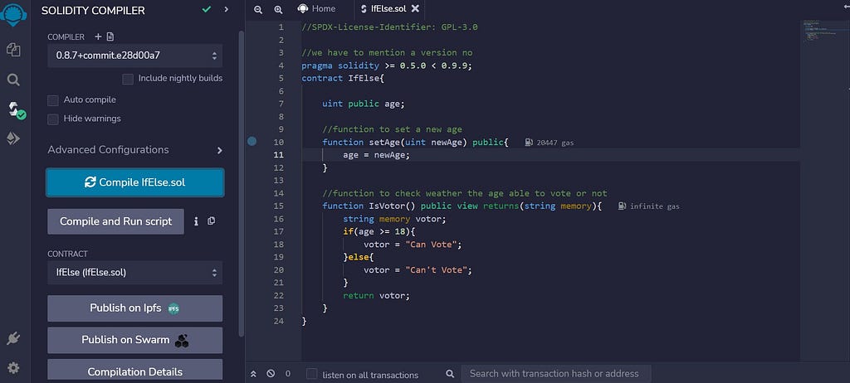850x383 pixels.
Task: Enable Include nightly builds checkbox
Action: pyautogui.click(x=128, y=79)
